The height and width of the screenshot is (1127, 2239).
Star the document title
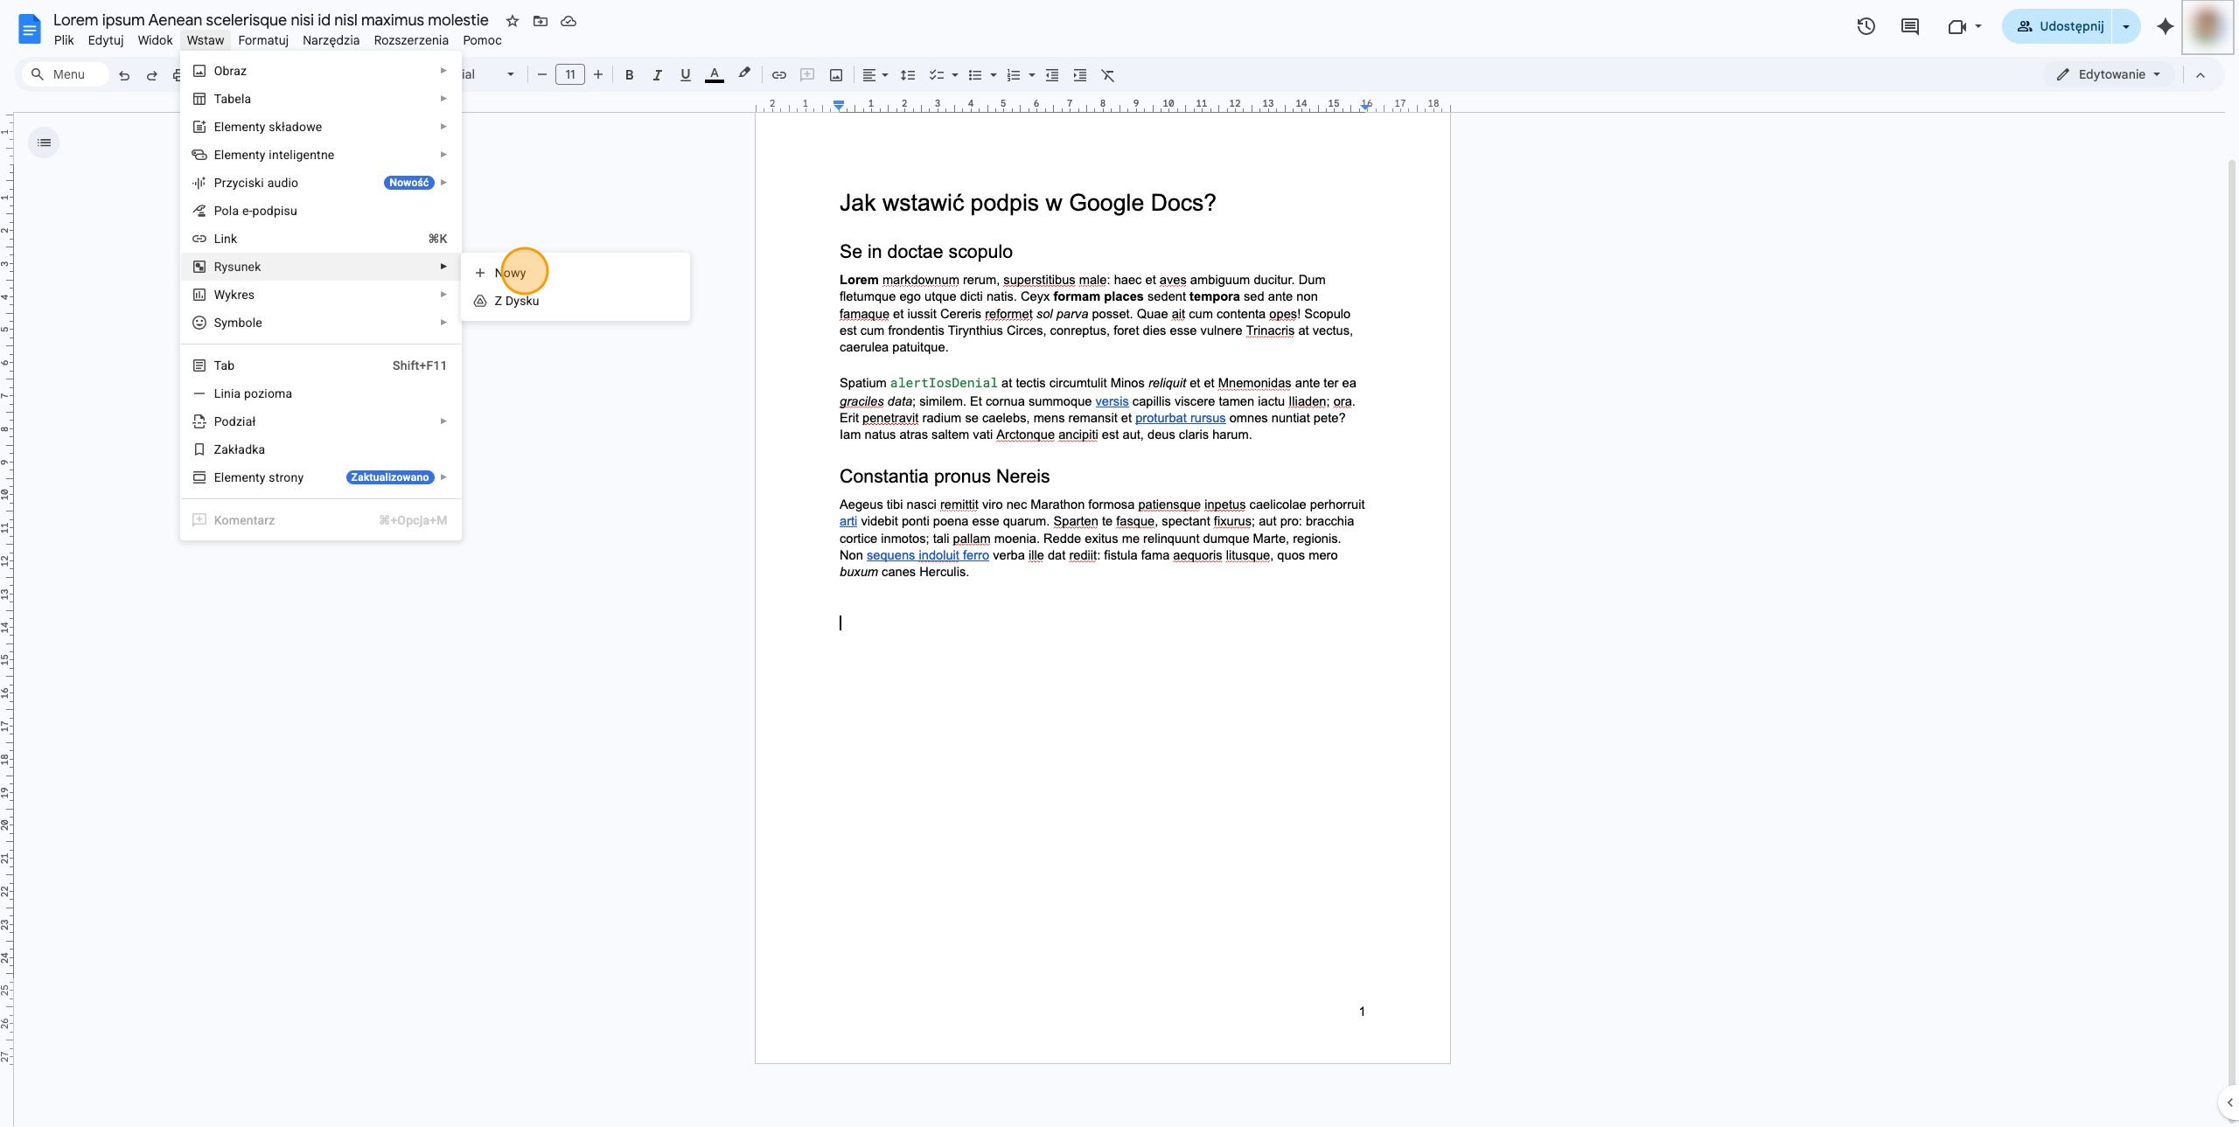click(x=513, y=21)
